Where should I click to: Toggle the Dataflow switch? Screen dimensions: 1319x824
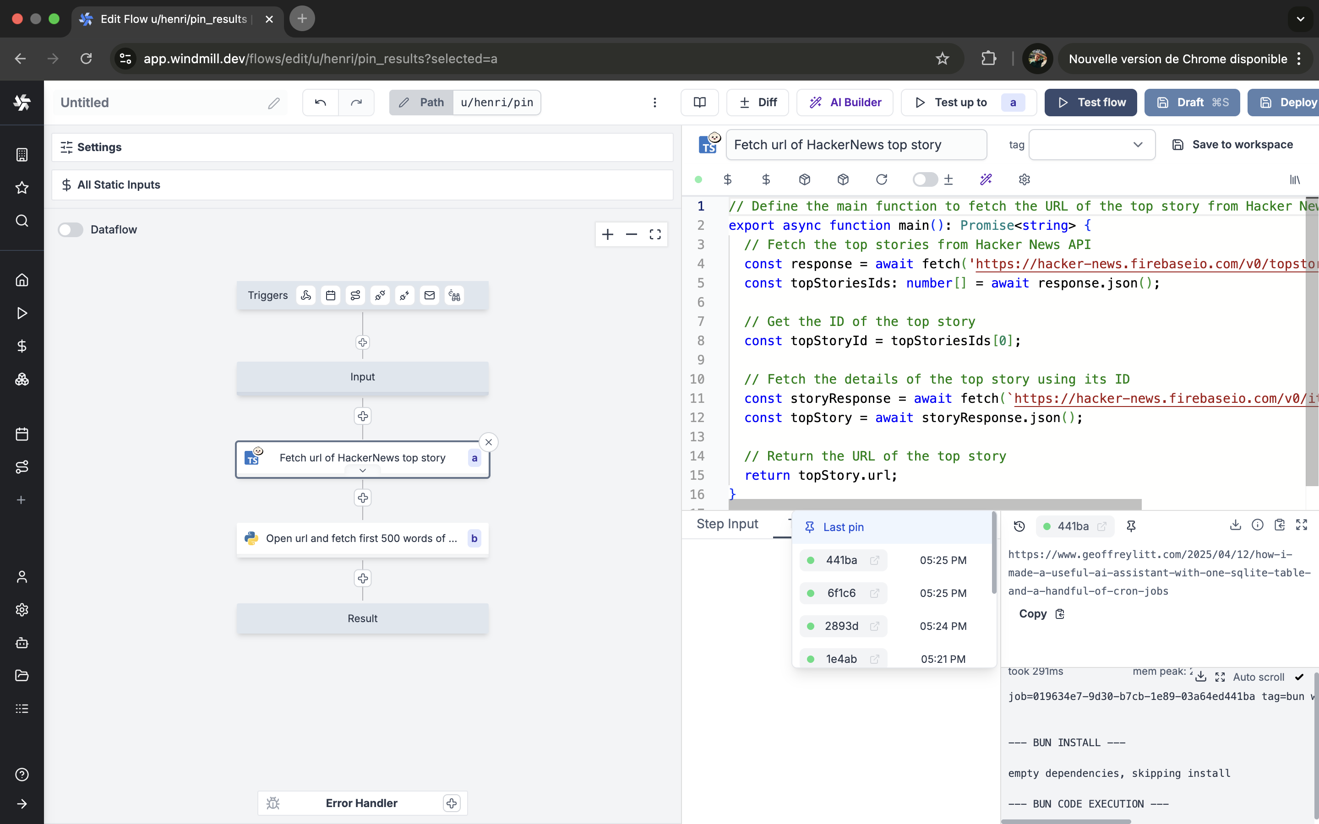click(71, 229)
